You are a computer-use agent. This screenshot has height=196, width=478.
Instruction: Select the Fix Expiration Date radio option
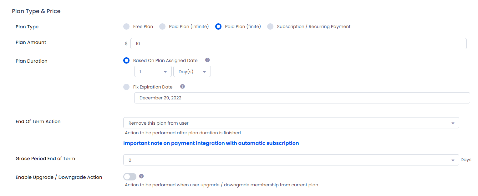point(126,87)
